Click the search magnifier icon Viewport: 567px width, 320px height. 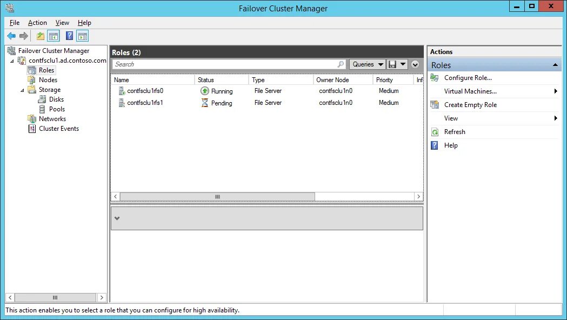tap(341, 64)
